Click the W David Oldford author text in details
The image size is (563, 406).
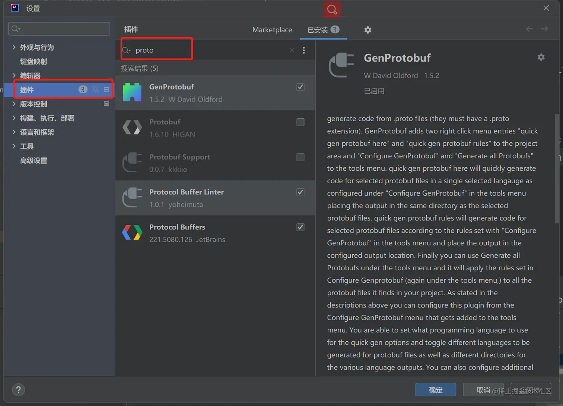(x=391, y=75)
